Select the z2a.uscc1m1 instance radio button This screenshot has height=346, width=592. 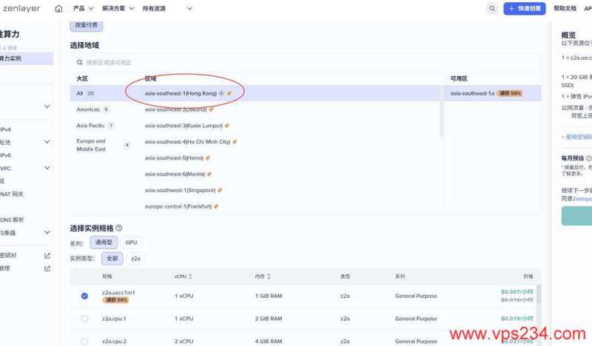click(84, 296)
